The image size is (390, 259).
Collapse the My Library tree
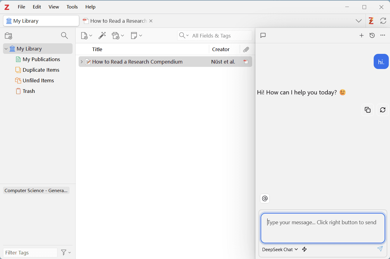6,49
